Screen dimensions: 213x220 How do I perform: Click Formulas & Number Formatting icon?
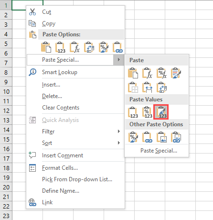(161, 73)
